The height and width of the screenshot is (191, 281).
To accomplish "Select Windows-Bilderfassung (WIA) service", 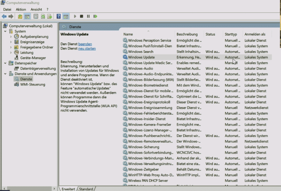I will tap(197, 80).
